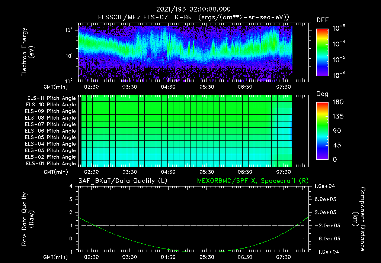Click the Electron Energy (eV) axis label
This screenshot has width=381, height=263.
(x=28, y=52)
